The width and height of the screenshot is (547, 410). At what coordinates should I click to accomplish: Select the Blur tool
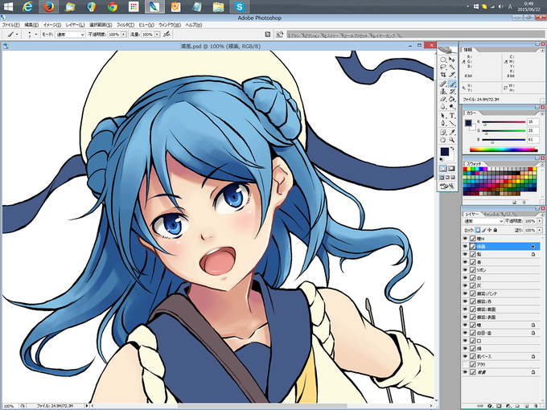(443, 106)
